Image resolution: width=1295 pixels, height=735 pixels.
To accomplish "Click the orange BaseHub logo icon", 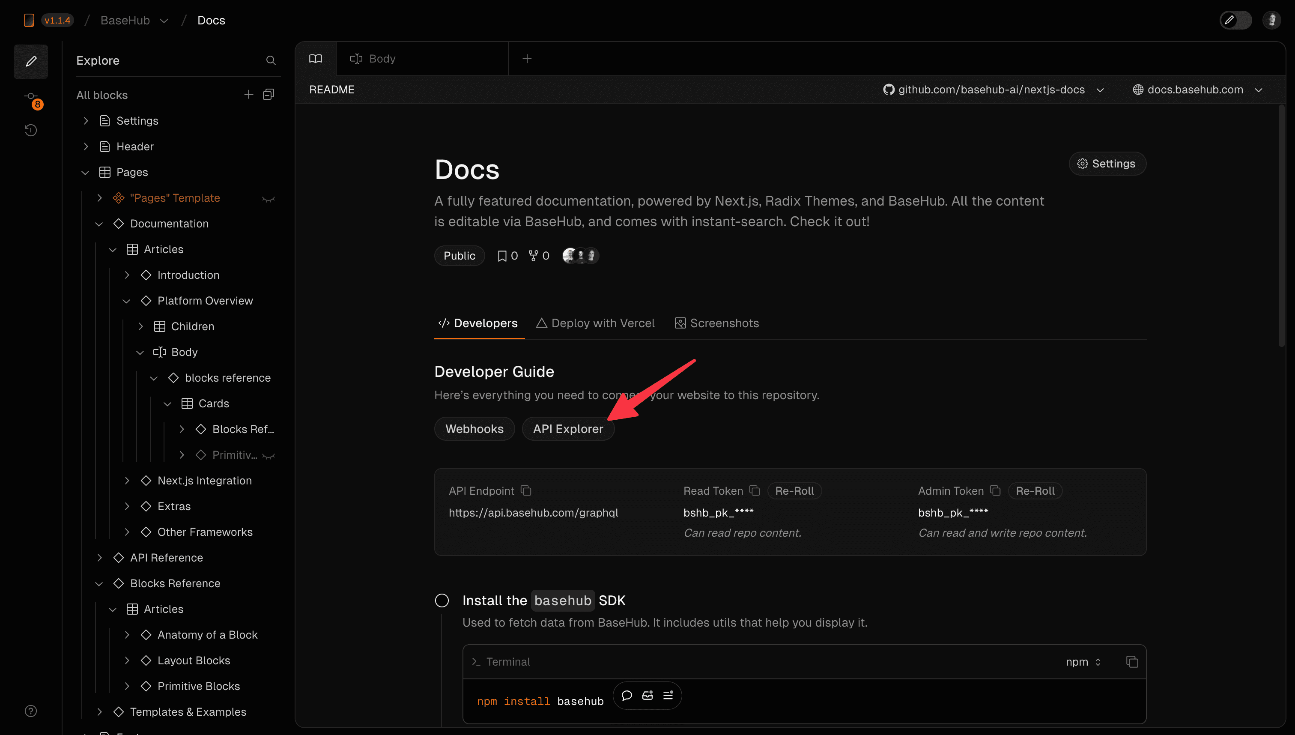I will click(x=29, y=20).
